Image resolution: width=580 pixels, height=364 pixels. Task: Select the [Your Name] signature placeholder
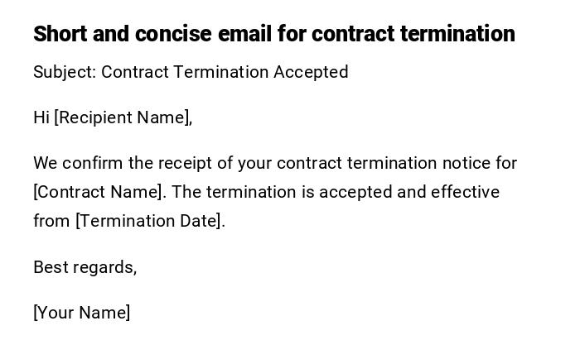81,313
